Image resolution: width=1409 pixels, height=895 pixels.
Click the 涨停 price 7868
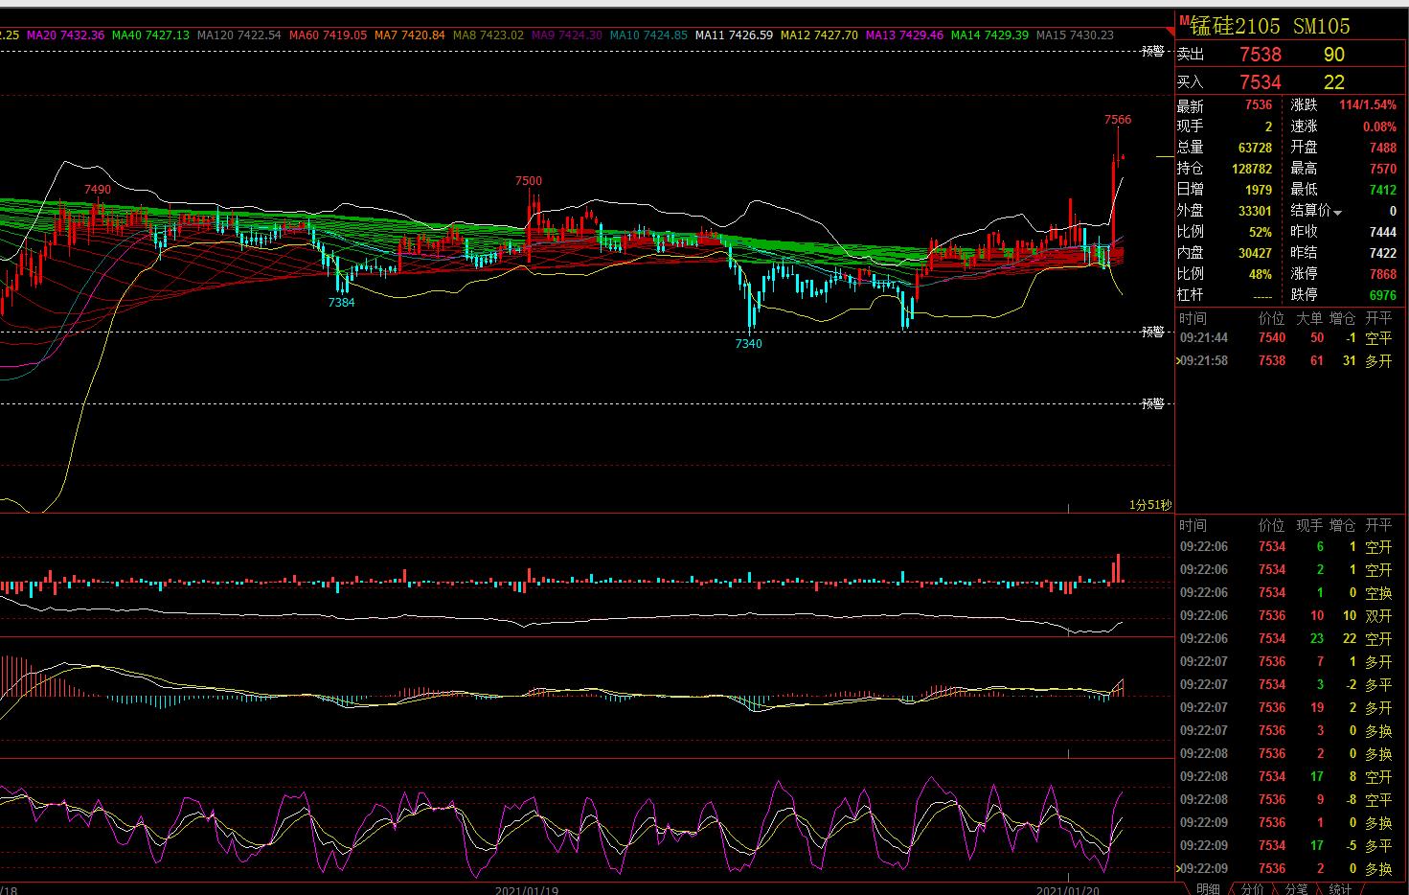pyautogui.click(x=1383, y=274)
